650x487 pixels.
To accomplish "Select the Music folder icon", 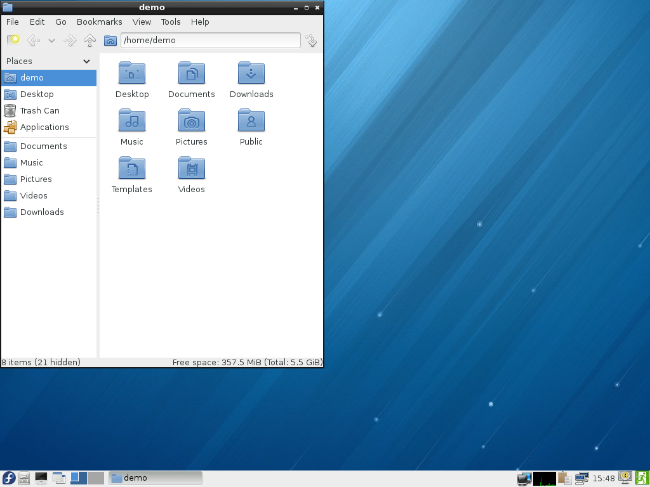I will click(132, 120).
